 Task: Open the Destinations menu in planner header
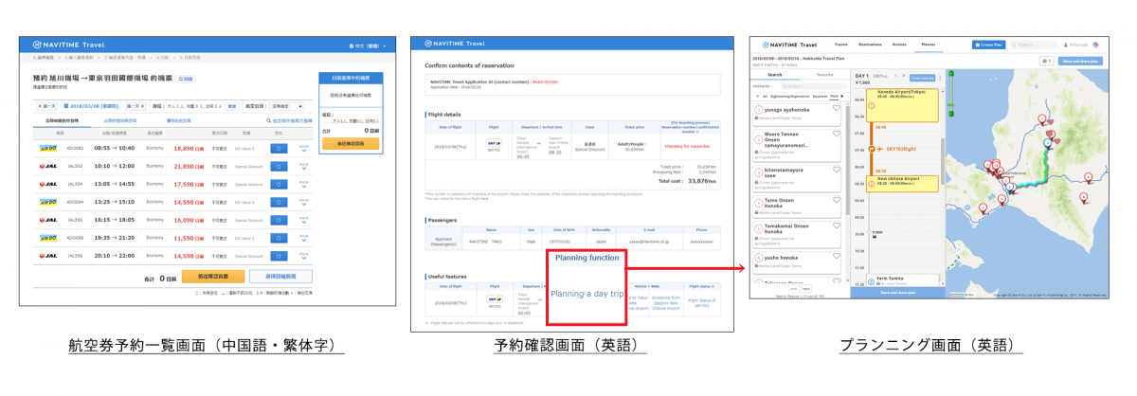[871, 45]
